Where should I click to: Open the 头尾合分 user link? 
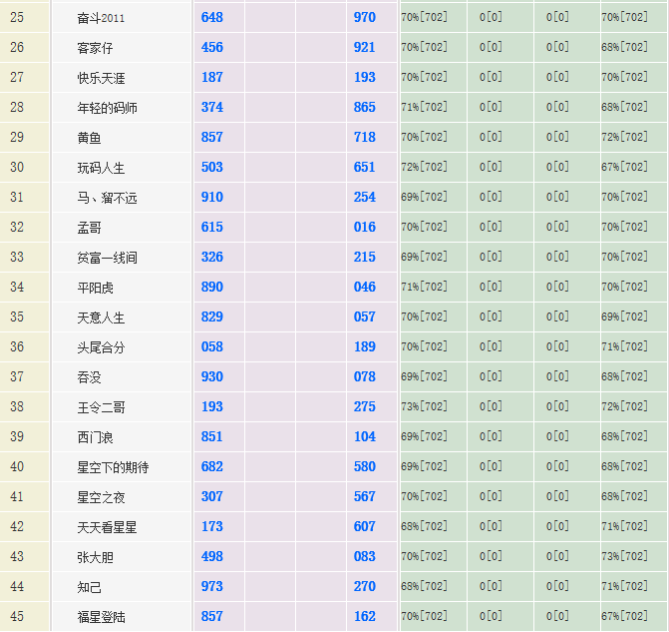(x=100, y=347)
